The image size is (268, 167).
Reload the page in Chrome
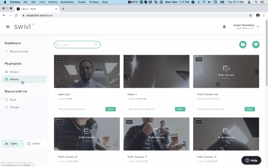[x=16, y=15]
